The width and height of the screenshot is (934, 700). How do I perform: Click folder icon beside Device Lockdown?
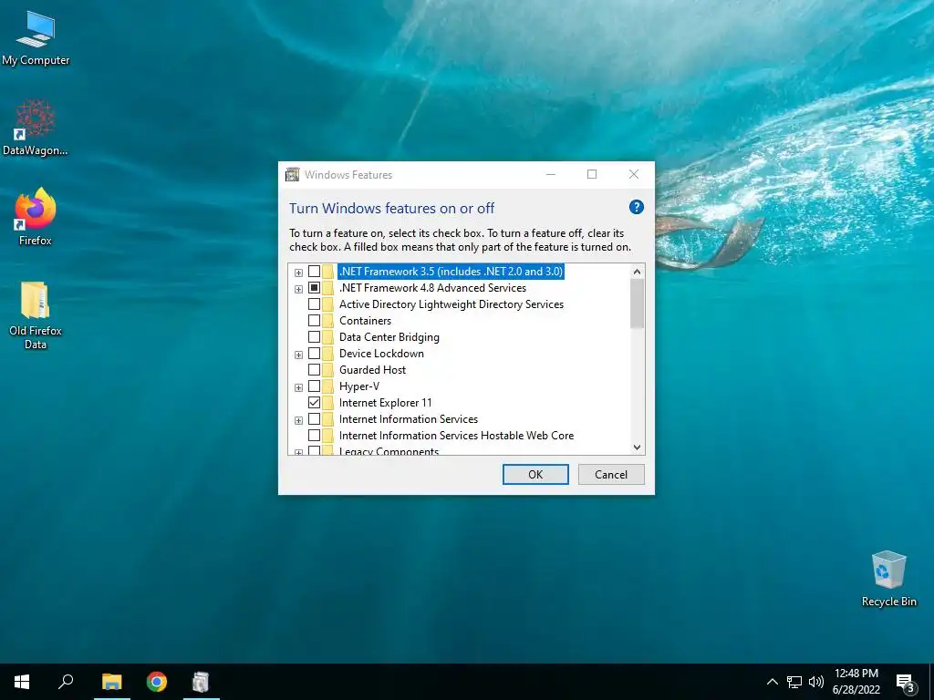coord(328,354)
